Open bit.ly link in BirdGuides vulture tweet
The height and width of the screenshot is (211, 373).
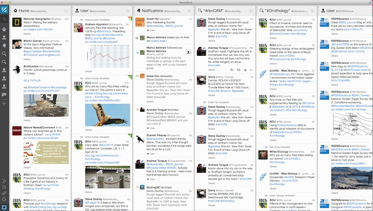click(32, 81)
